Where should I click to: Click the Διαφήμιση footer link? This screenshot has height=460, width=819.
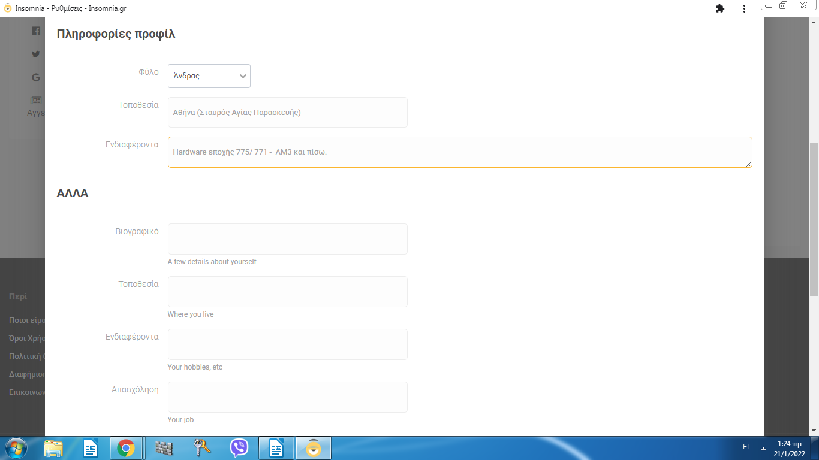tap(27, 374)
